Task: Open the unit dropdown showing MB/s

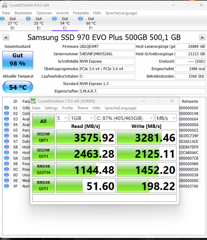Action: tap(166, 118)
